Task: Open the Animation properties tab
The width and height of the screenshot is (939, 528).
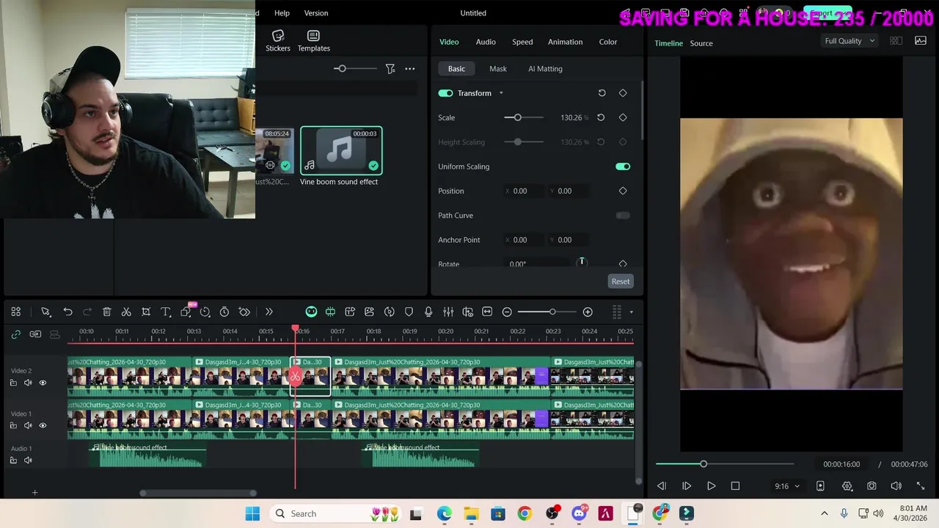Action: (565, 42)
